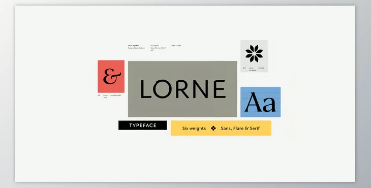This screenshot has width=371, height=188.
Task: Click the black TYPEFACE label
Action: [143, 126]
